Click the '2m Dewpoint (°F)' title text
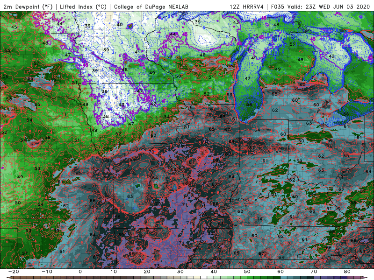This screenshot has height=280, width=374. (x=28, y=7)
